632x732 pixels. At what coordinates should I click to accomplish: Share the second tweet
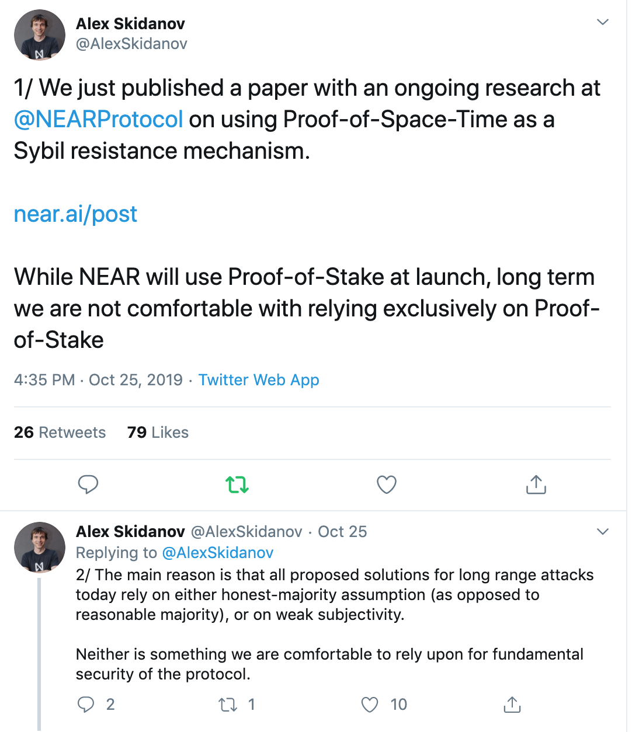[512, 705]
